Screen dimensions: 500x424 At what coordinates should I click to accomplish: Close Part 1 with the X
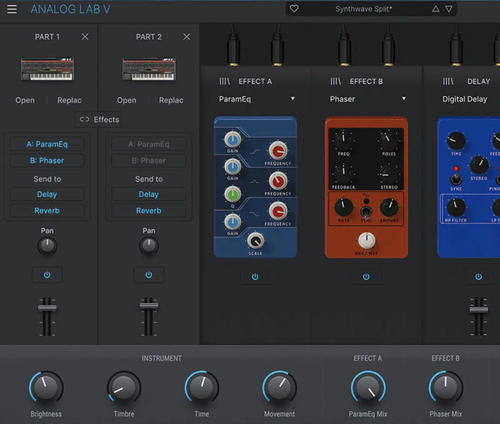tap(85, 37)
